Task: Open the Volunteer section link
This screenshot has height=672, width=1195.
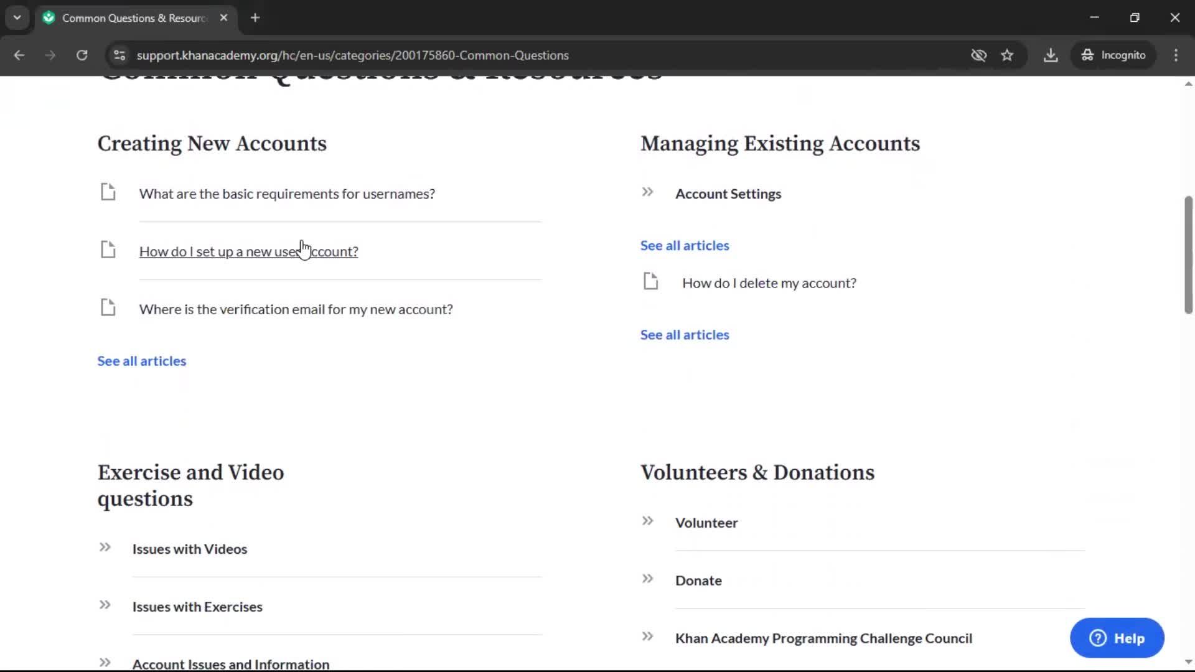Action: click(x=706, y=523)
